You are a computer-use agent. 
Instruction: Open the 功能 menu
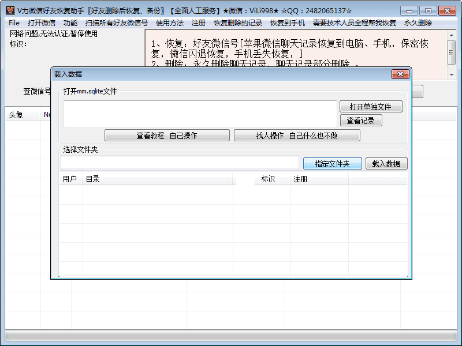(70, 23)
